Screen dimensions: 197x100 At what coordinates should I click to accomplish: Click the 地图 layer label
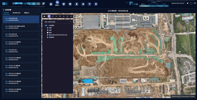coord(50,28)
